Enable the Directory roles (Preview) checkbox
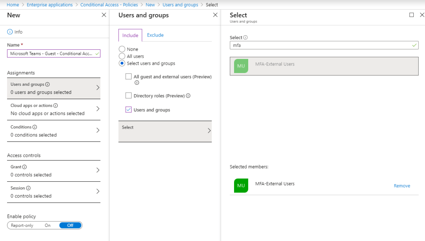Image resolution: width=425 pixels, height=241 pixels. [129, 96]
